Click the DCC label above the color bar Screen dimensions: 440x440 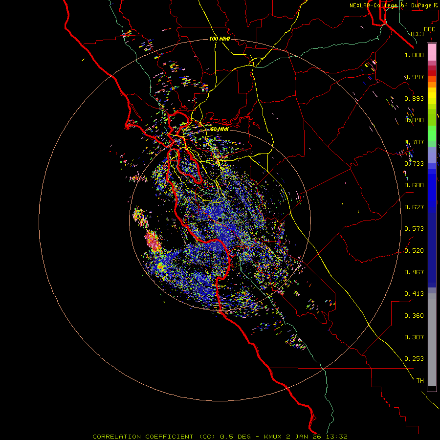(x=429, y=29)
